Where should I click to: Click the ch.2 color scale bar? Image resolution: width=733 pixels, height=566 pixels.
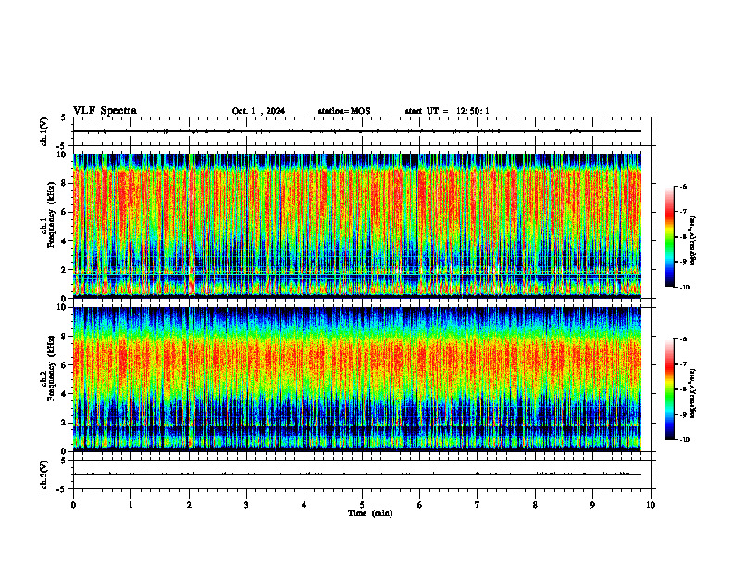670,389
